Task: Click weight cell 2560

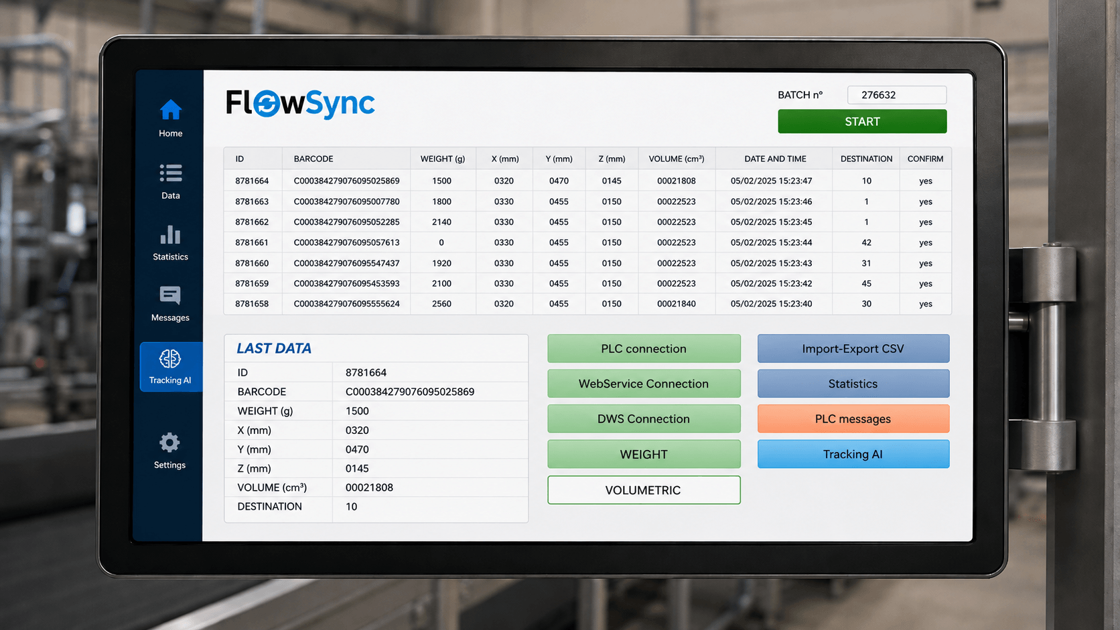Action: [x=442, y=304]
